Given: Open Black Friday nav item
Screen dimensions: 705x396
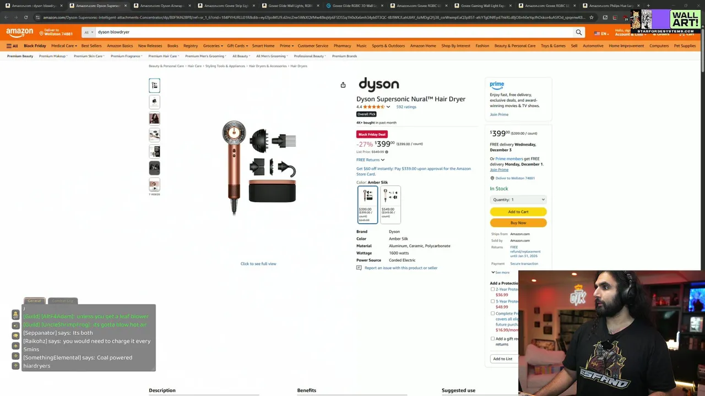Looking at the screenshot, I should (35, 46).
